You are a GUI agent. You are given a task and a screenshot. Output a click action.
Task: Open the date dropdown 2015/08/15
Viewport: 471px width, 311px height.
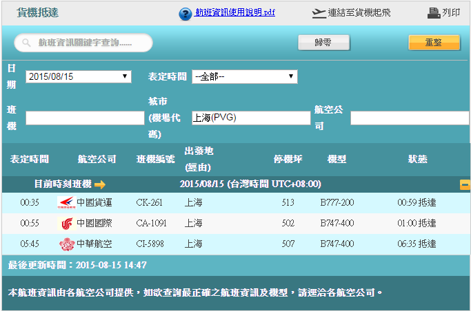(x=79, y=76)
